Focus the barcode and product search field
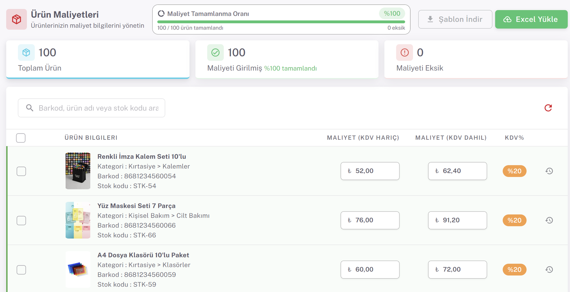The width and height of the screenshot is (570, 292). point(98,108)
